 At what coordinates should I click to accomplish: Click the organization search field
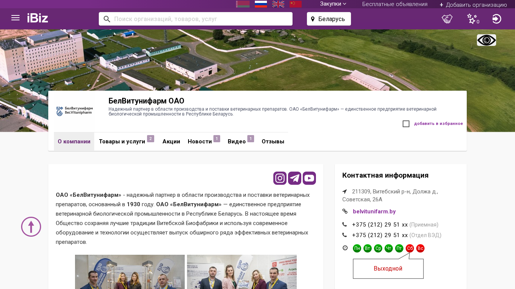point(200,19)
